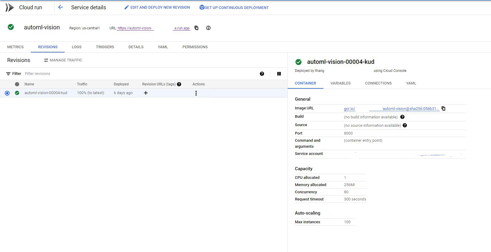Click the Revision URLs (tags) column header
The image size is (491, 252).
tap(159, 84)
